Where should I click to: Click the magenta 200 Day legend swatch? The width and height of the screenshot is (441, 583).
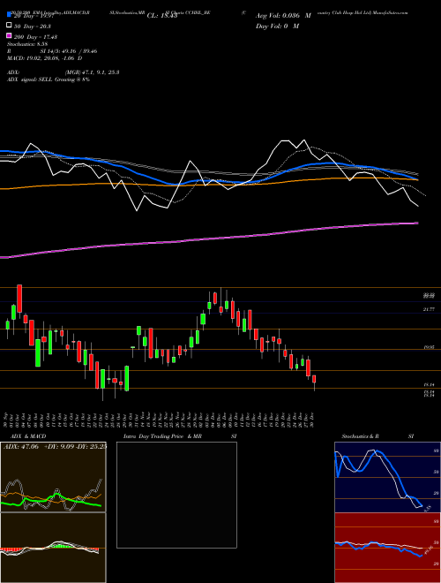[9, 36]
